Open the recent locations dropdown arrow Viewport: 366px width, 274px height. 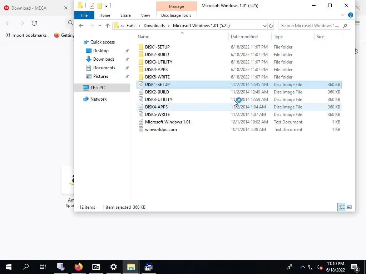100,26
